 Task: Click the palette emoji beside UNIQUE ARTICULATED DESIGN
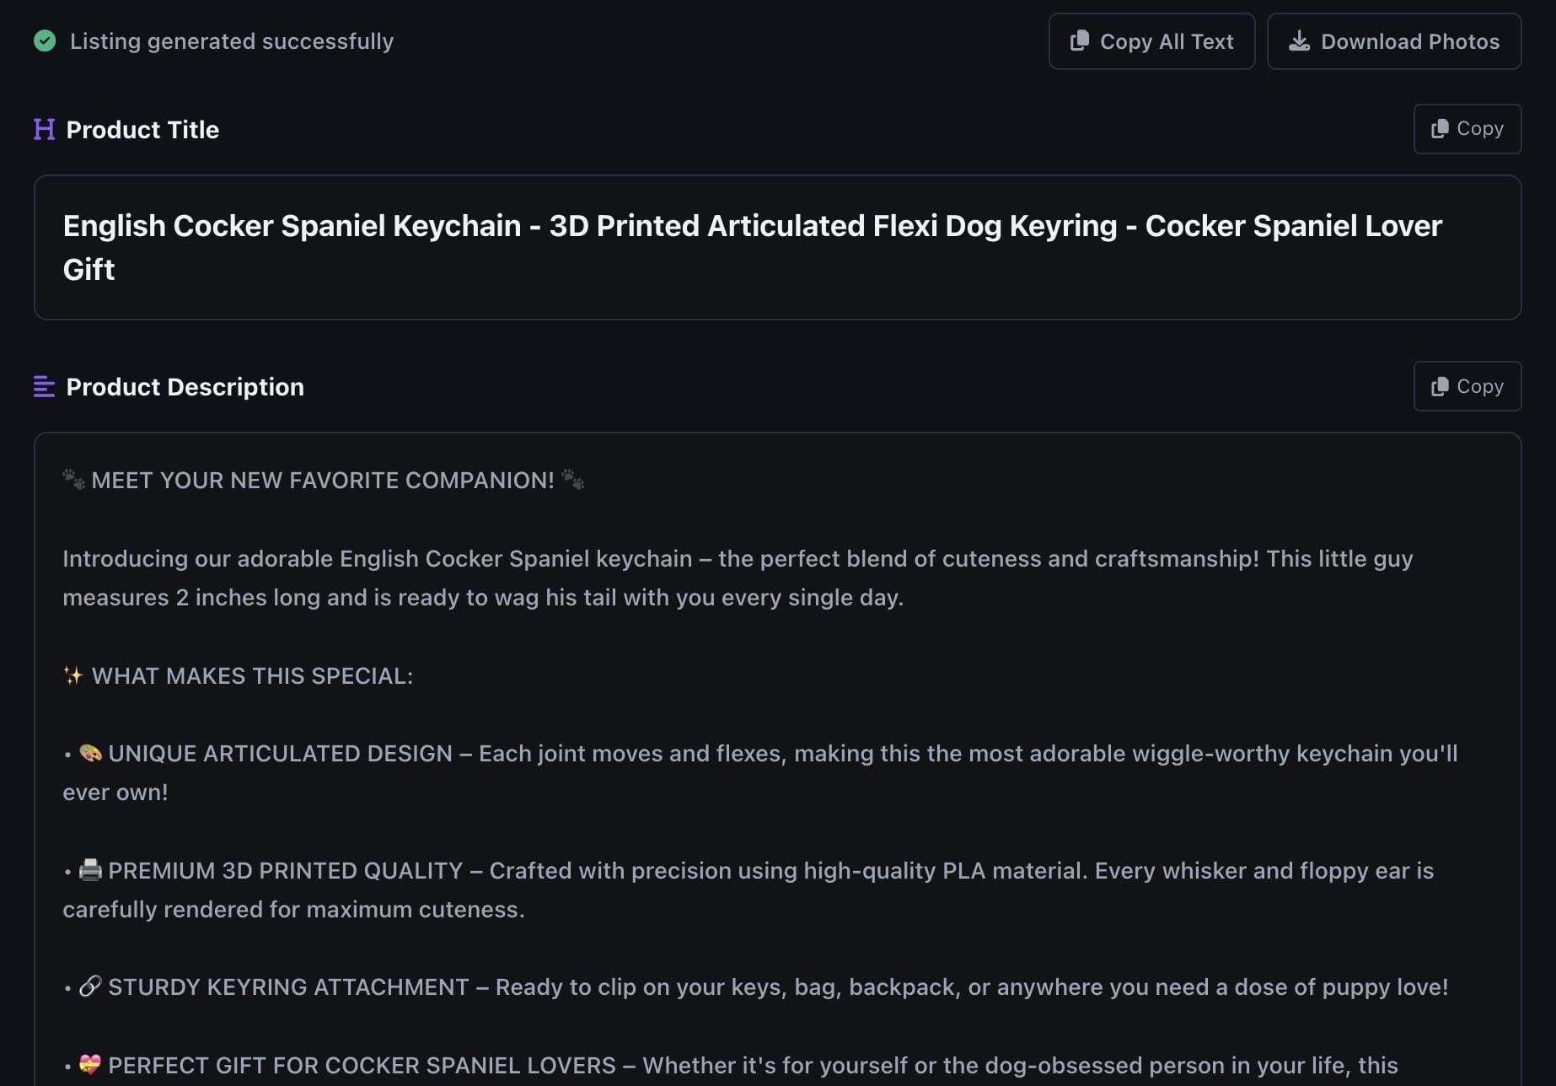coord(90,753)
